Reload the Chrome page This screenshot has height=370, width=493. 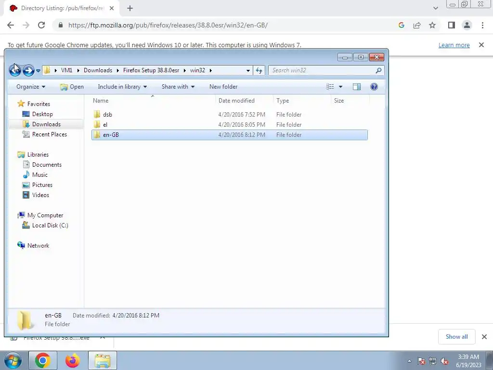[x=41, y=25]
